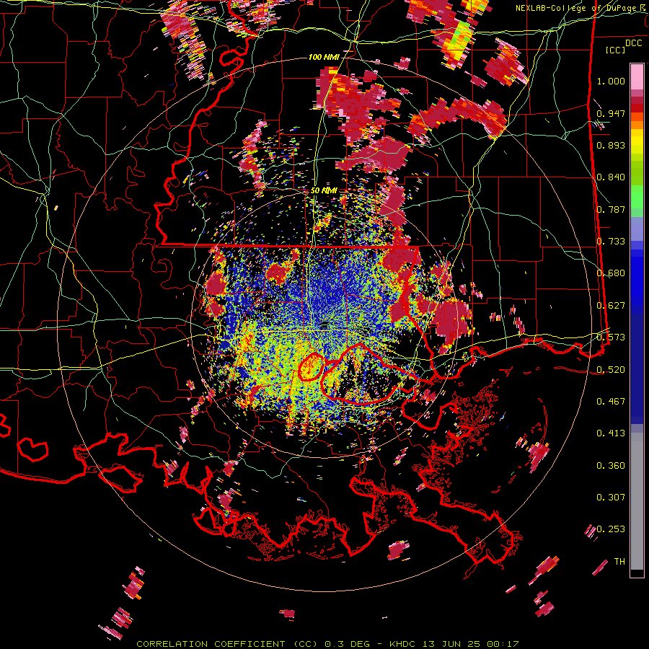This screenshot has height=649, width=649.
Task: Click the 0.413 legend value
Action: click(611, 433)
